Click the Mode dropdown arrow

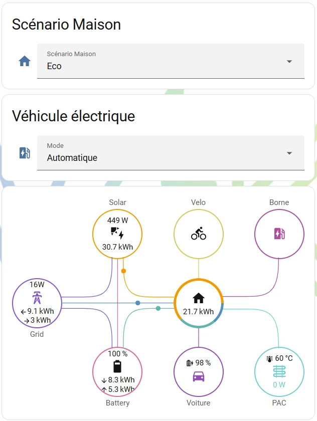point(289,153)
